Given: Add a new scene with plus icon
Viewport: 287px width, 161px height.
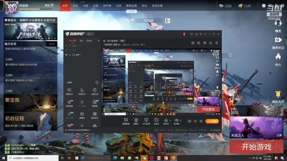Looking at the screenshot, I should (x=98, y=40).
